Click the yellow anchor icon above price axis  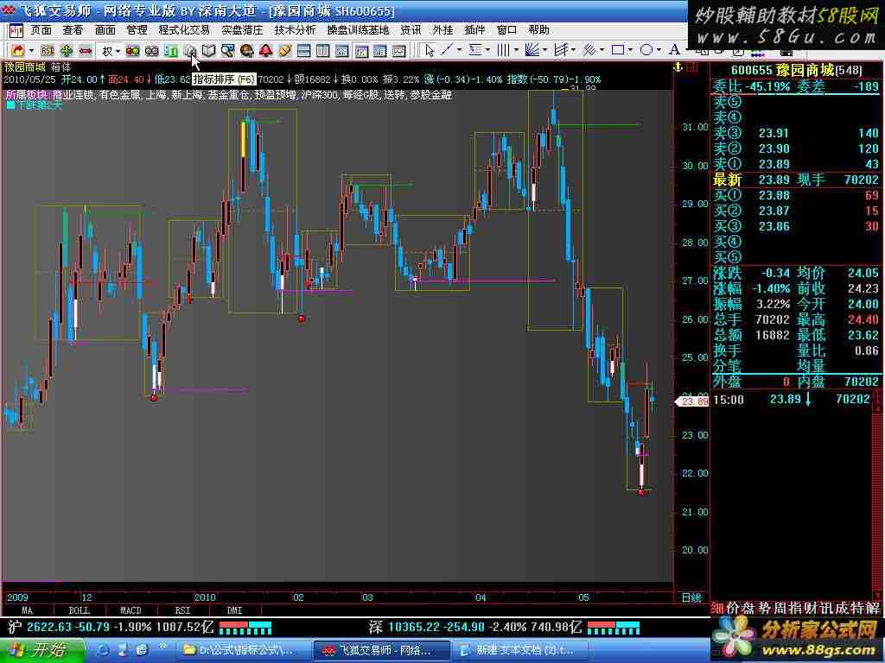point(678,67)
